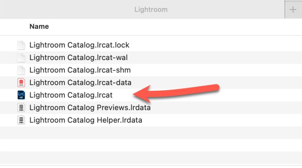Sort files by the Name column header
Screen dimensions: 302x168
(39, 27)
